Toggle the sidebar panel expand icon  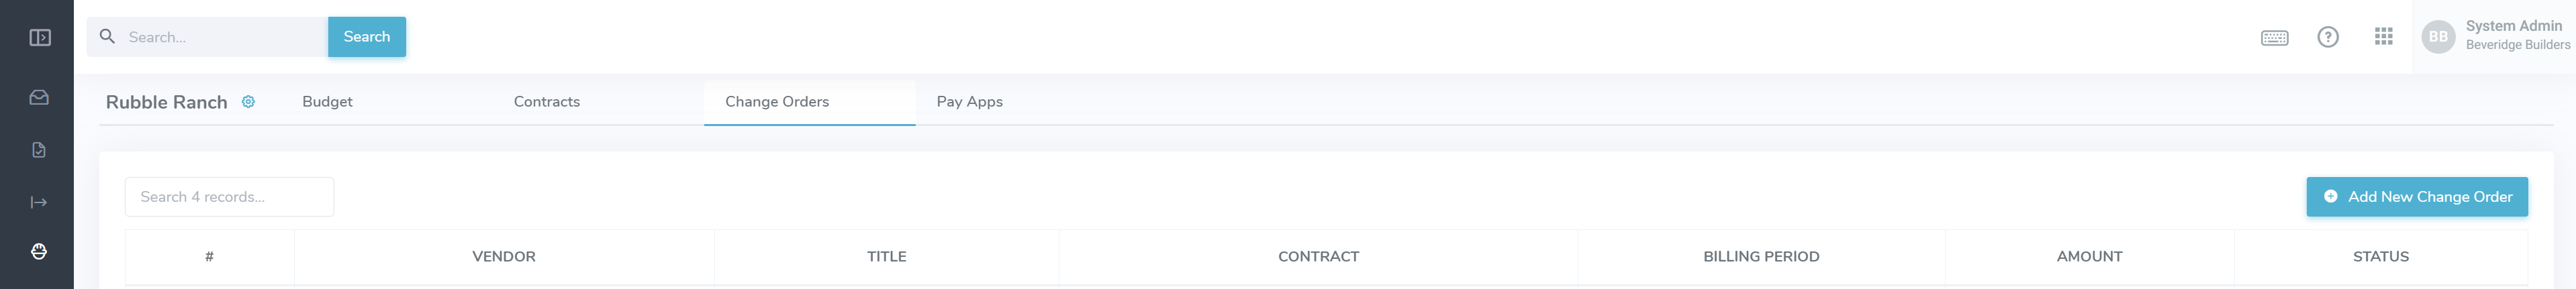[40, 38]
